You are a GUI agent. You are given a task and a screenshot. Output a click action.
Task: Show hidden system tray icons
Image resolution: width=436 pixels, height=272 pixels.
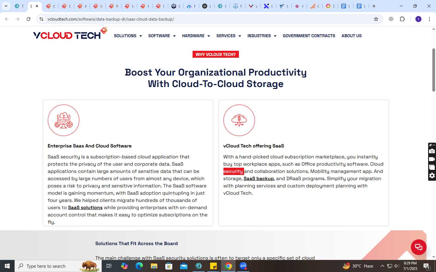(382, 266)
